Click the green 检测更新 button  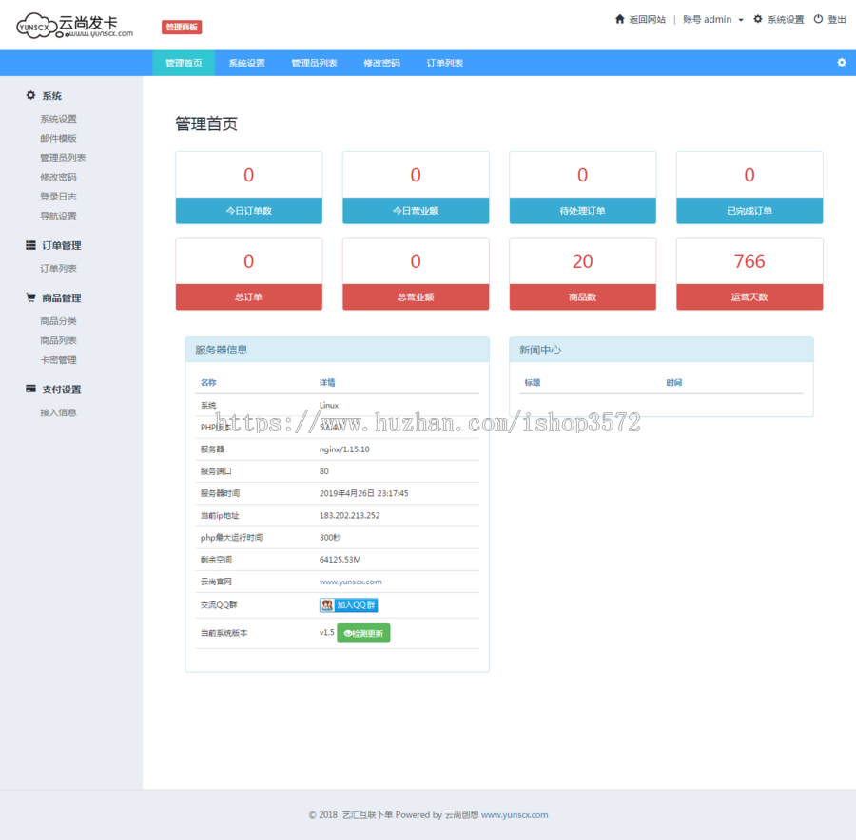coord(363,633)
